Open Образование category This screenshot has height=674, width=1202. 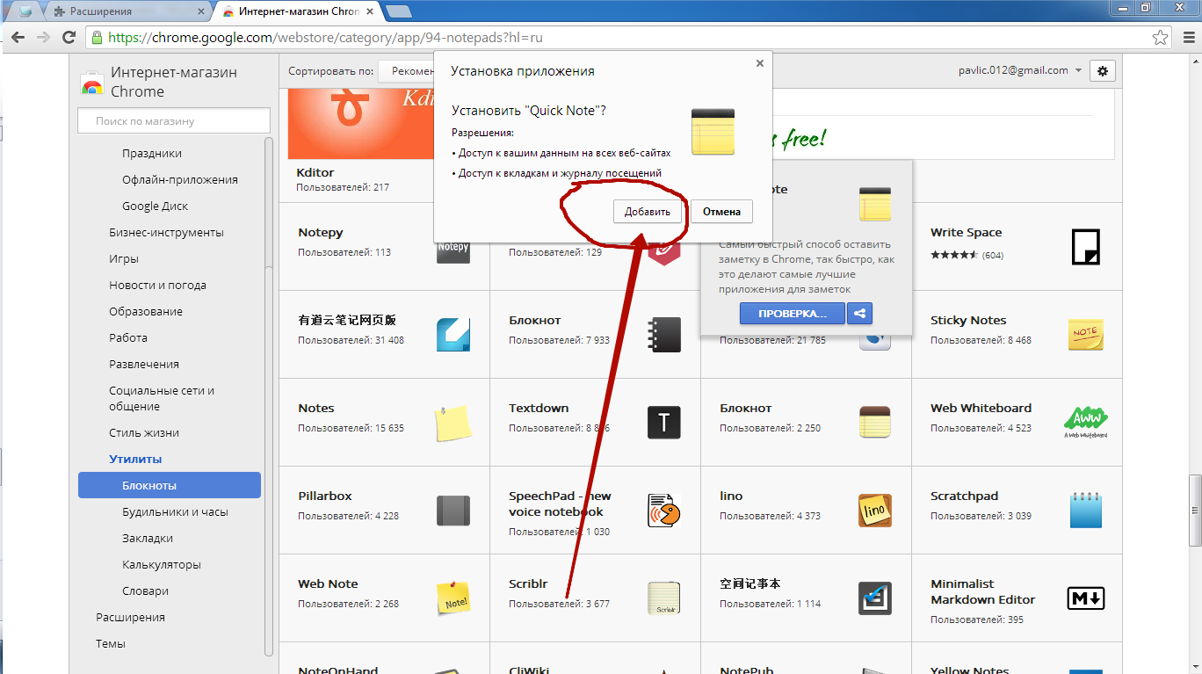point(146,311)
